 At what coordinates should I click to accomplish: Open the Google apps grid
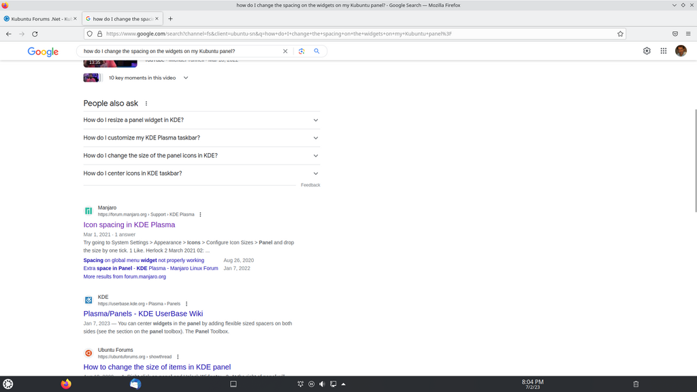click(664, 51)
